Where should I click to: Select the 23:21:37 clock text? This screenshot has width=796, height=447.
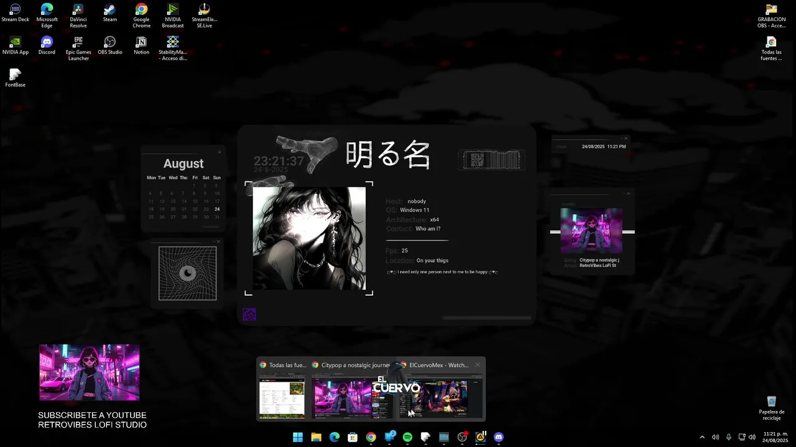pos(279,161)
